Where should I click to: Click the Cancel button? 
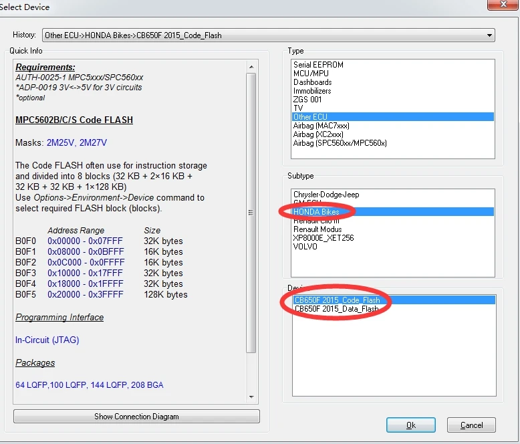click(x=471, y=425)
